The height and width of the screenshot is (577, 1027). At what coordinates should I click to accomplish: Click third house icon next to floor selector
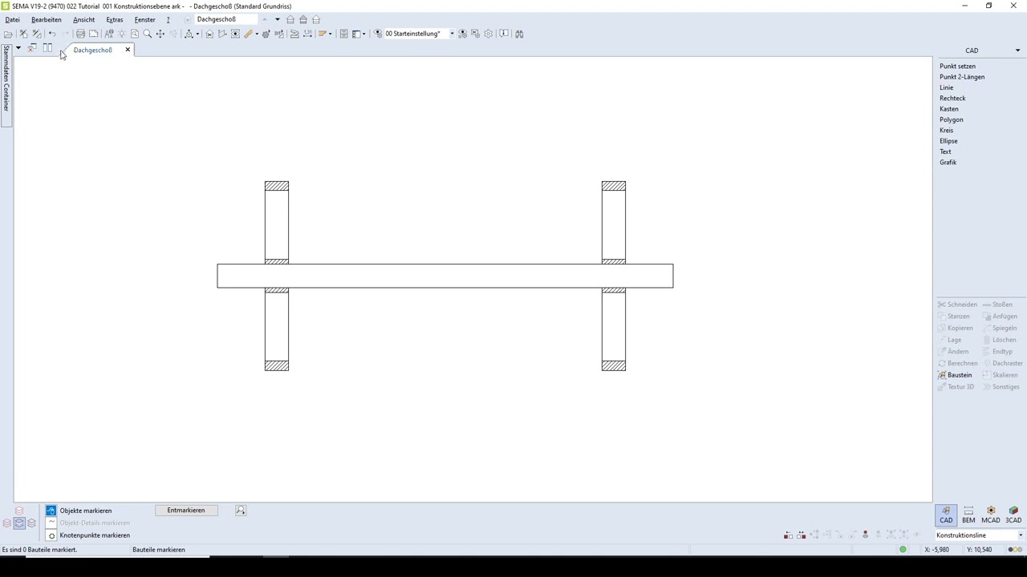316,19
